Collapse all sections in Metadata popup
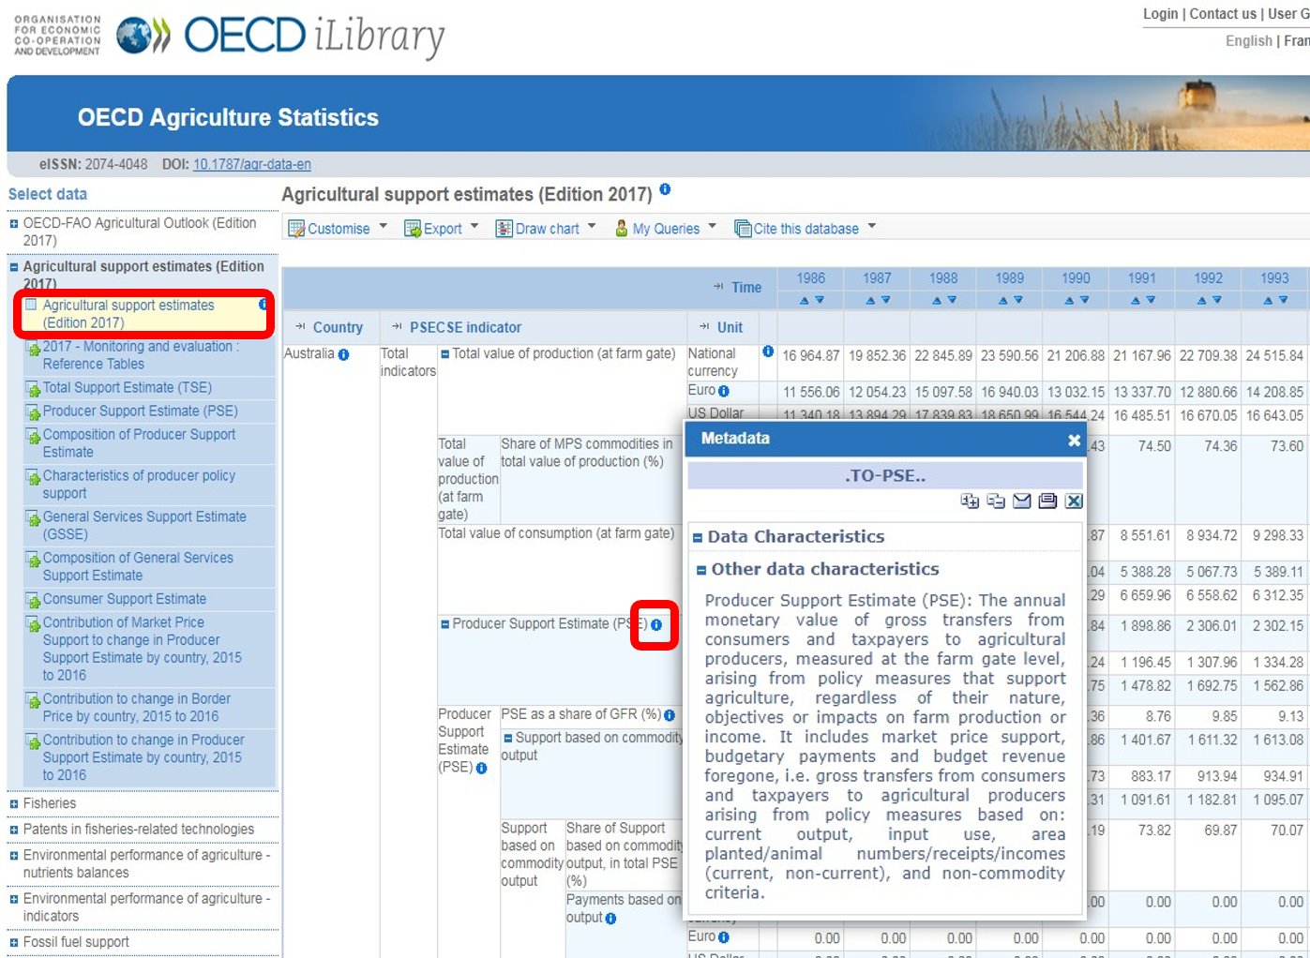Image resolution: width=1310 pixels, height=958 pixels. tap(996, 501)
